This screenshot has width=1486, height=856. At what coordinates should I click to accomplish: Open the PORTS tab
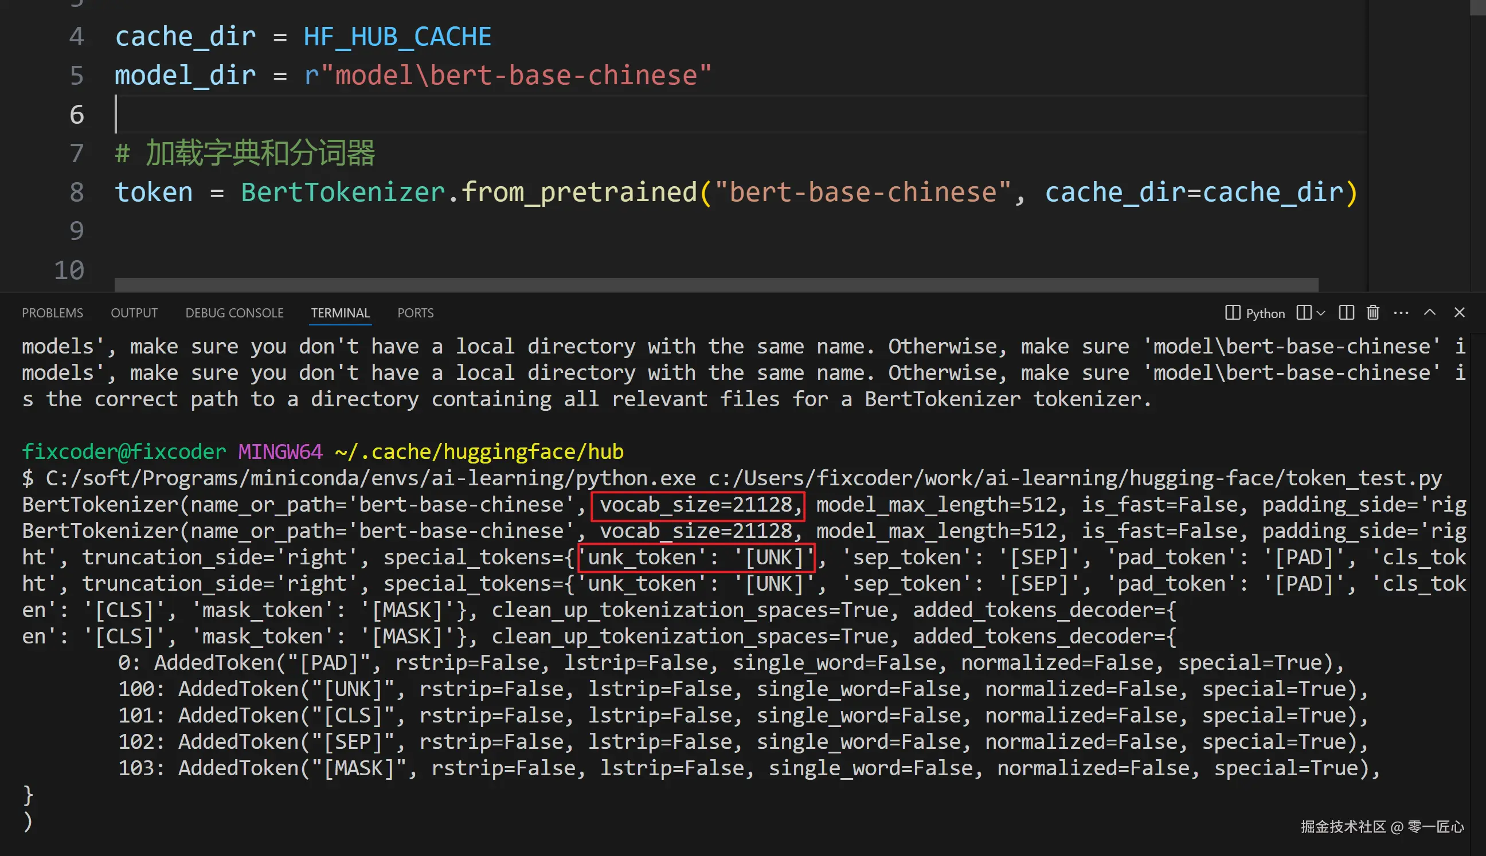(415, 313)
